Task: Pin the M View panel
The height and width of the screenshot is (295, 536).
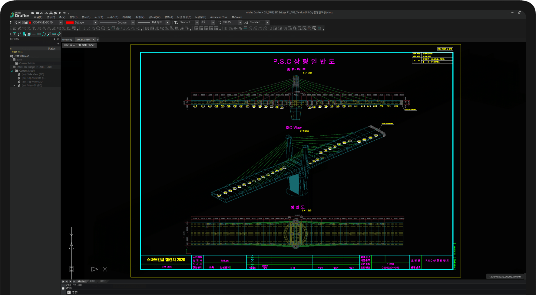Action: 55,39
